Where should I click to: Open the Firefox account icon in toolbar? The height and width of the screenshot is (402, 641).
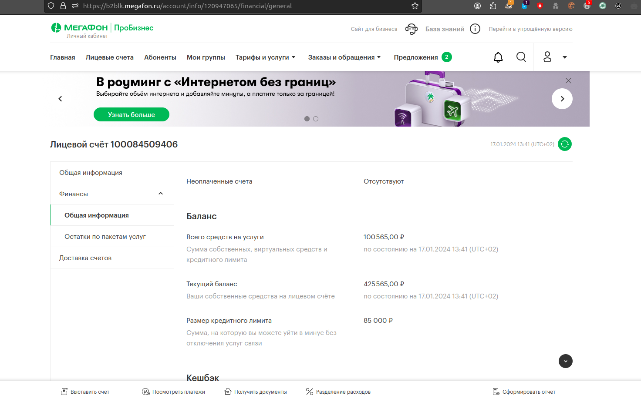pos(478,6)
